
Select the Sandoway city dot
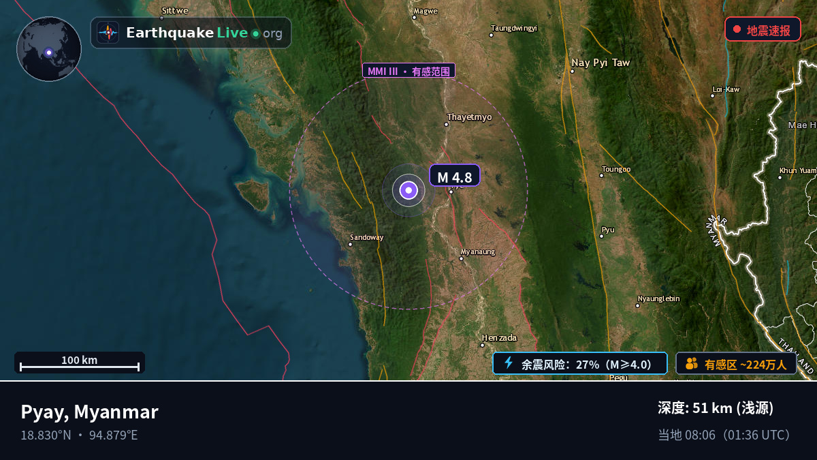point(351,244)
